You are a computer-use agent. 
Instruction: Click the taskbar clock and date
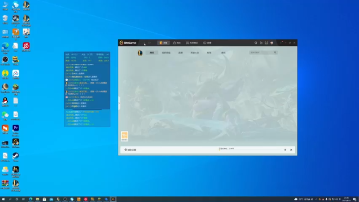346,199
